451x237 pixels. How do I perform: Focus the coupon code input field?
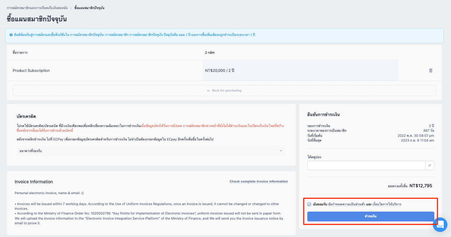(x=366, y=166)
